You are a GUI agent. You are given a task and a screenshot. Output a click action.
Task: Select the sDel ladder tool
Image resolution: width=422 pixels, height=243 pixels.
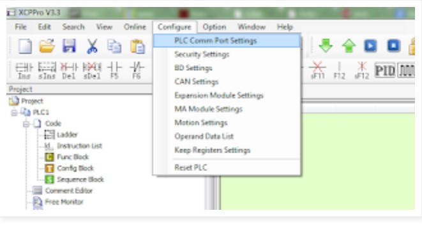92,71
